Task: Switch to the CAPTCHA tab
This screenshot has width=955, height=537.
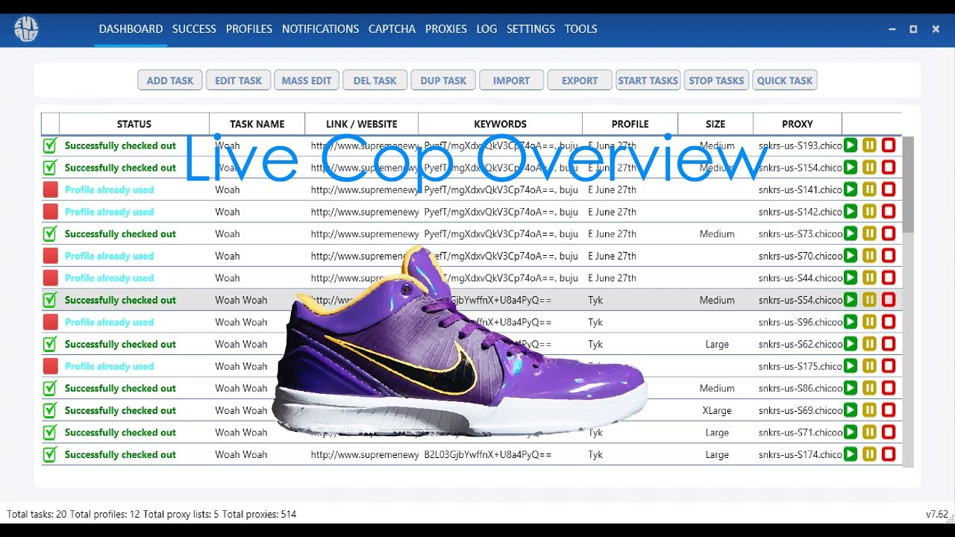Action: (392, 29)
